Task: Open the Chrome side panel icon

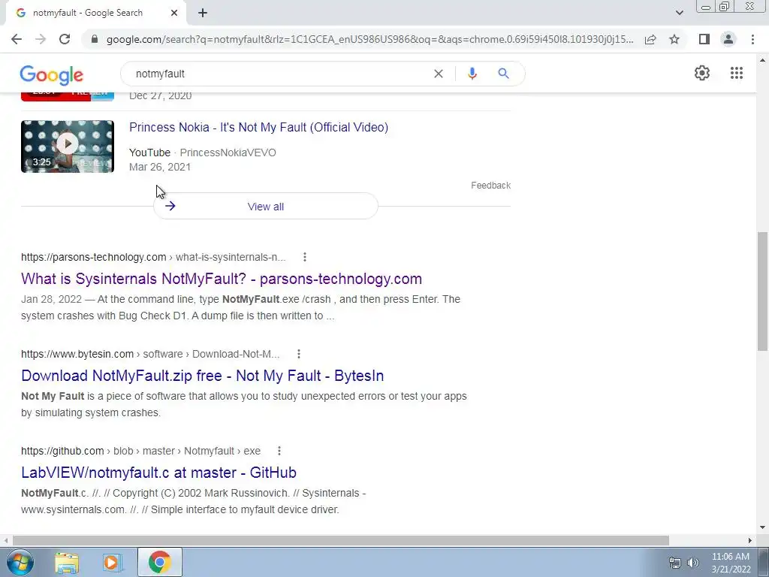Action: [704, 39]
